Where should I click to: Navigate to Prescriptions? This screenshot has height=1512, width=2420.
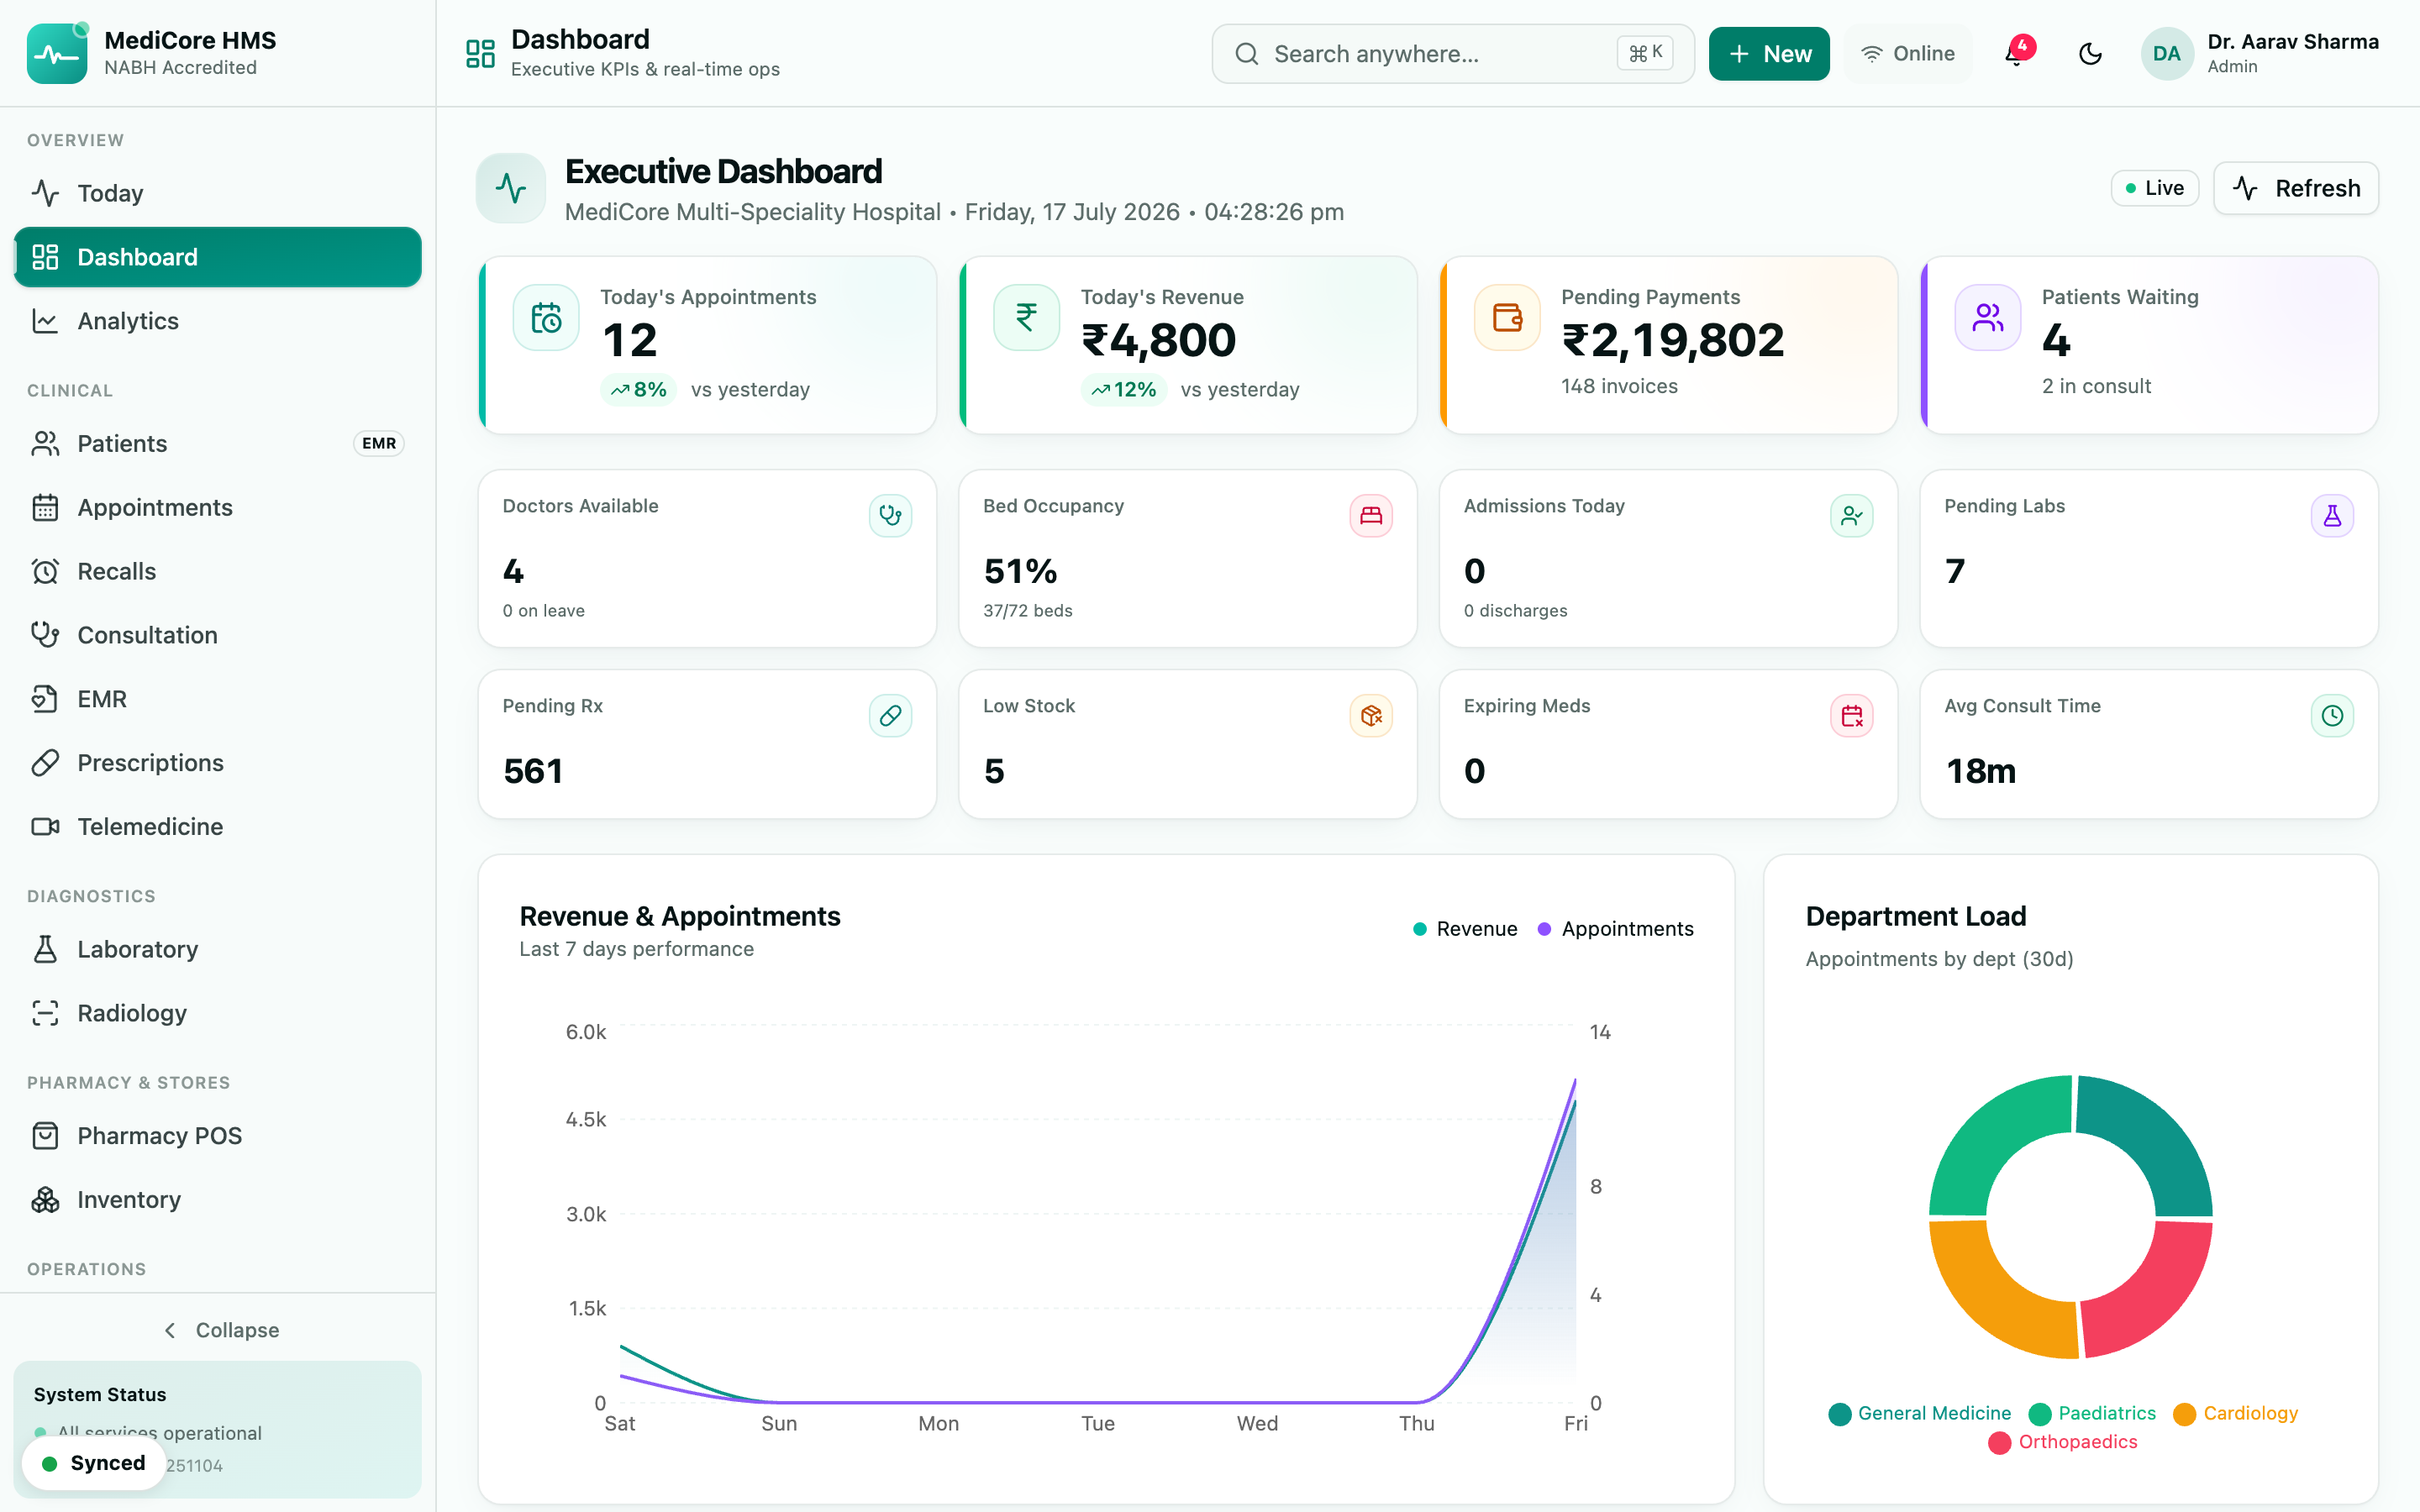point(217,763)
